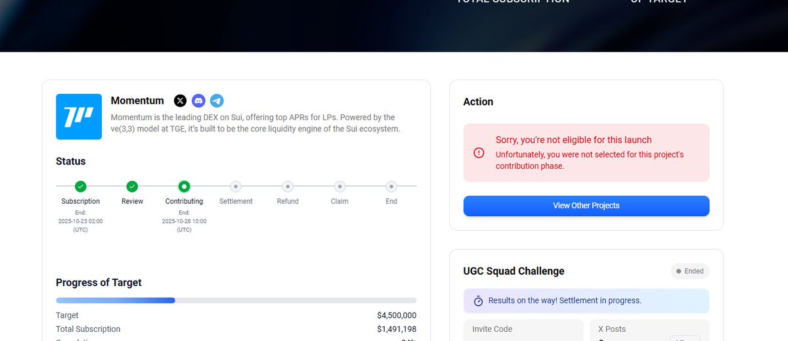Click the 'not selected' explanation text
Image resolution: width=788 pixels, height=341 pixels.
[x=590, y=160]
